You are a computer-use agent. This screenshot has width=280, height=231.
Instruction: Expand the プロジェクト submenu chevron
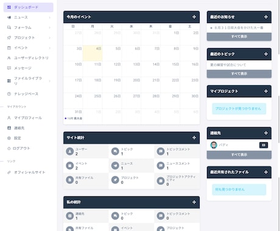(50, 38)
